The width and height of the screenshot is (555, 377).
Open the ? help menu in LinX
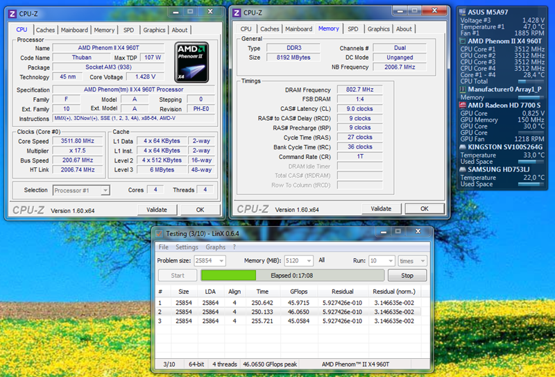tap(234, 247)
